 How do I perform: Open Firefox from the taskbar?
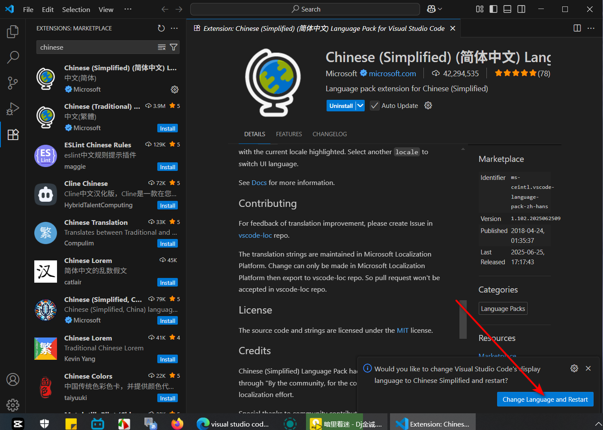[177, 424]
